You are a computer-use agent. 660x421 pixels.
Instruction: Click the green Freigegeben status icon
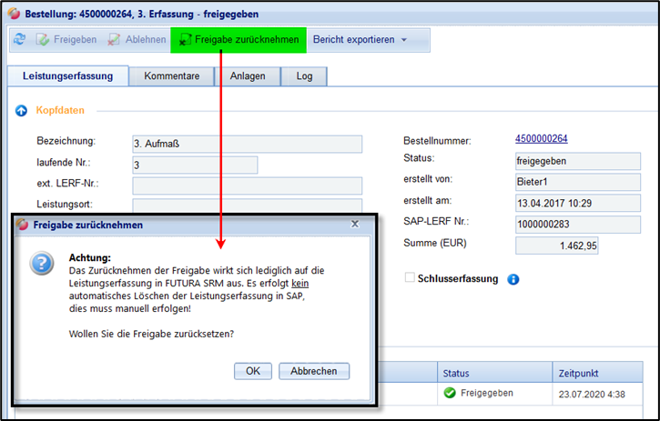point(450,393)
